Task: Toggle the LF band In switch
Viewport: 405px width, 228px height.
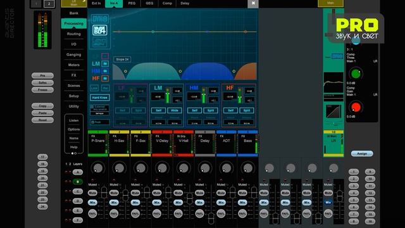Action: point(105,56)
